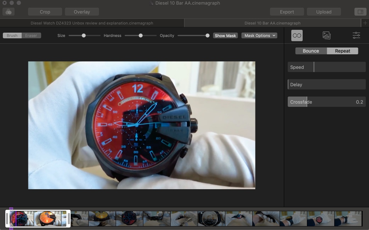Viewport: 369px width, 230px height.
Task: Choose Bounce loop mode
Action: tap(311, 51)
